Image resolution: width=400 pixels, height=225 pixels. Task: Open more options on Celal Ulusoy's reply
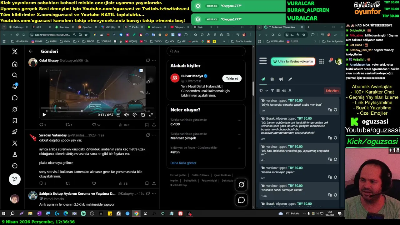tap(154, 60)
